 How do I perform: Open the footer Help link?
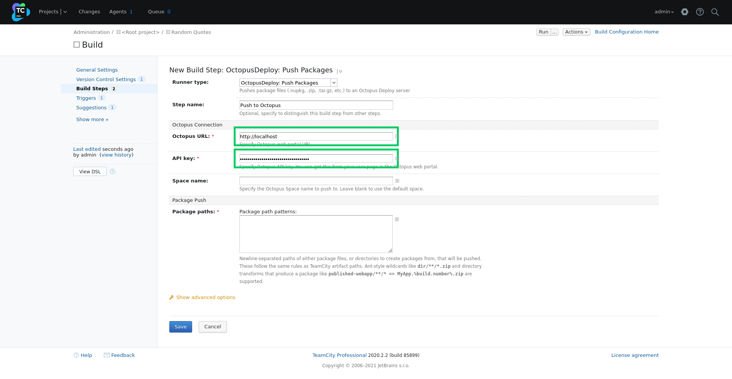86,355
